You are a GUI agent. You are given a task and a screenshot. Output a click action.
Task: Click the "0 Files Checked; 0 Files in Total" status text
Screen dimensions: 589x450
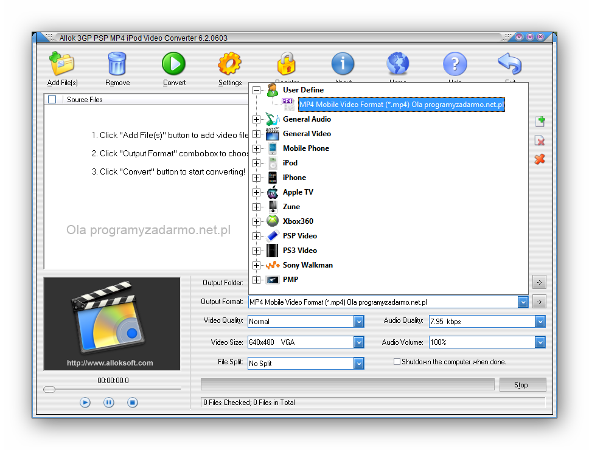pyautogui.click(x=249, y=403)
